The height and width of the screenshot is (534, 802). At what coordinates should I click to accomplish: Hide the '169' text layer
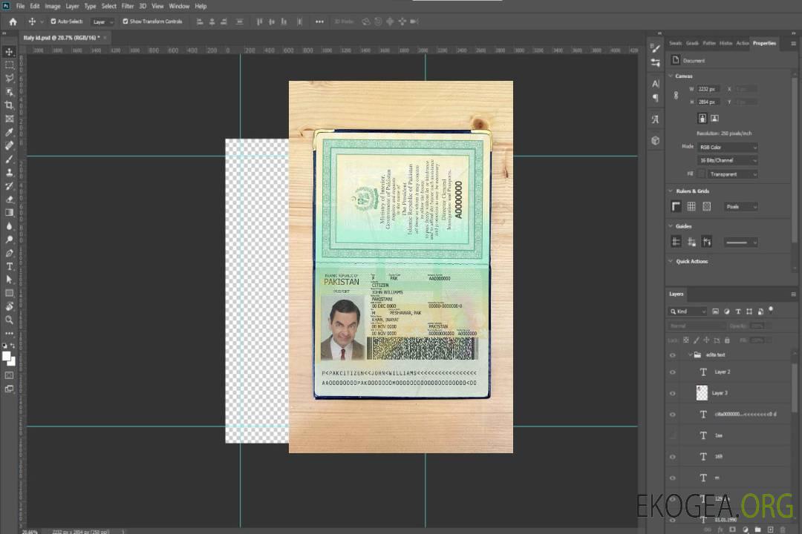[673, 457]
